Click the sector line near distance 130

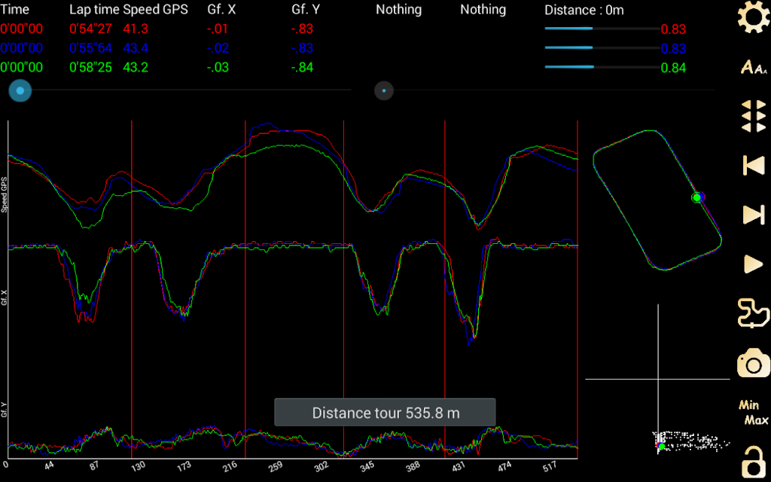coord(131,289)
